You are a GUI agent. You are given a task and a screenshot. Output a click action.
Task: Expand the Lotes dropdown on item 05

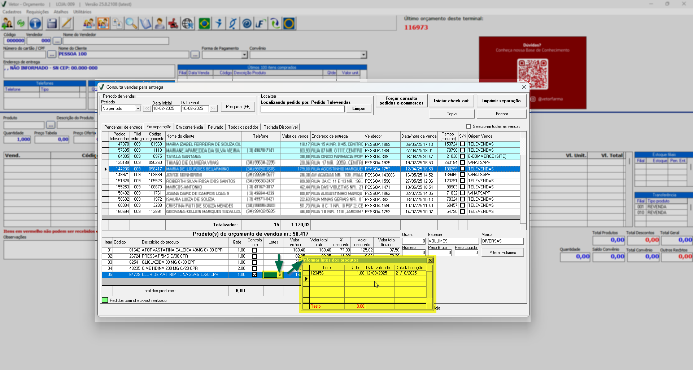point(280,275)
